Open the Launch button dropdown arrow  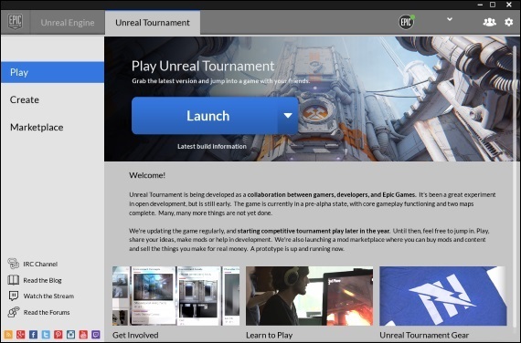click(x=288, y=116)
